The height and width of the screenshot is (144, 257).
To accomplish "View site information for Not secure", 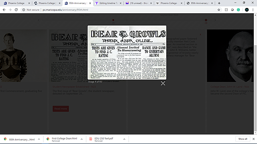I will point(31,10).
